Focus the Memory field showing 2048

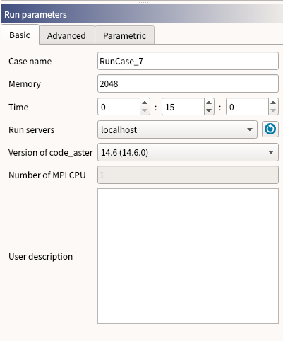(x=188, y=83)
